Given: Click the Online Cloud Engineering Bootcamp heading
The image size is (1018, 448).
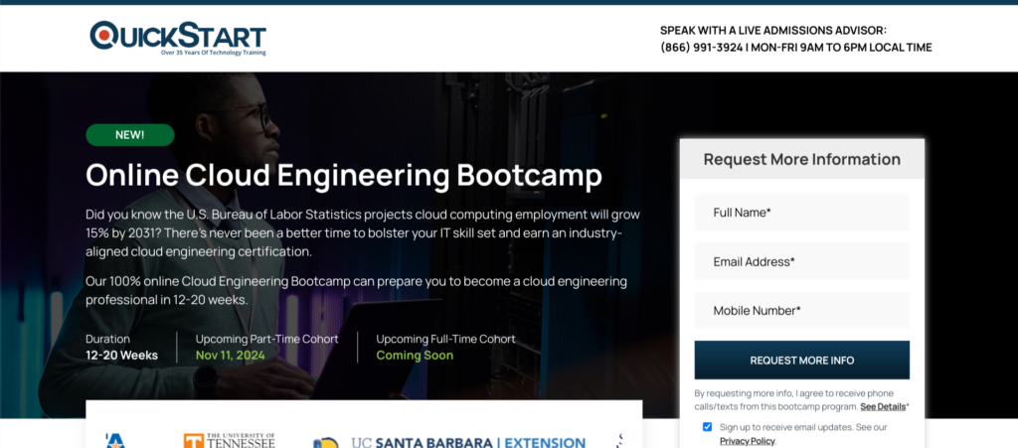Looking at the screenshot, I should (x=344, y=176).
